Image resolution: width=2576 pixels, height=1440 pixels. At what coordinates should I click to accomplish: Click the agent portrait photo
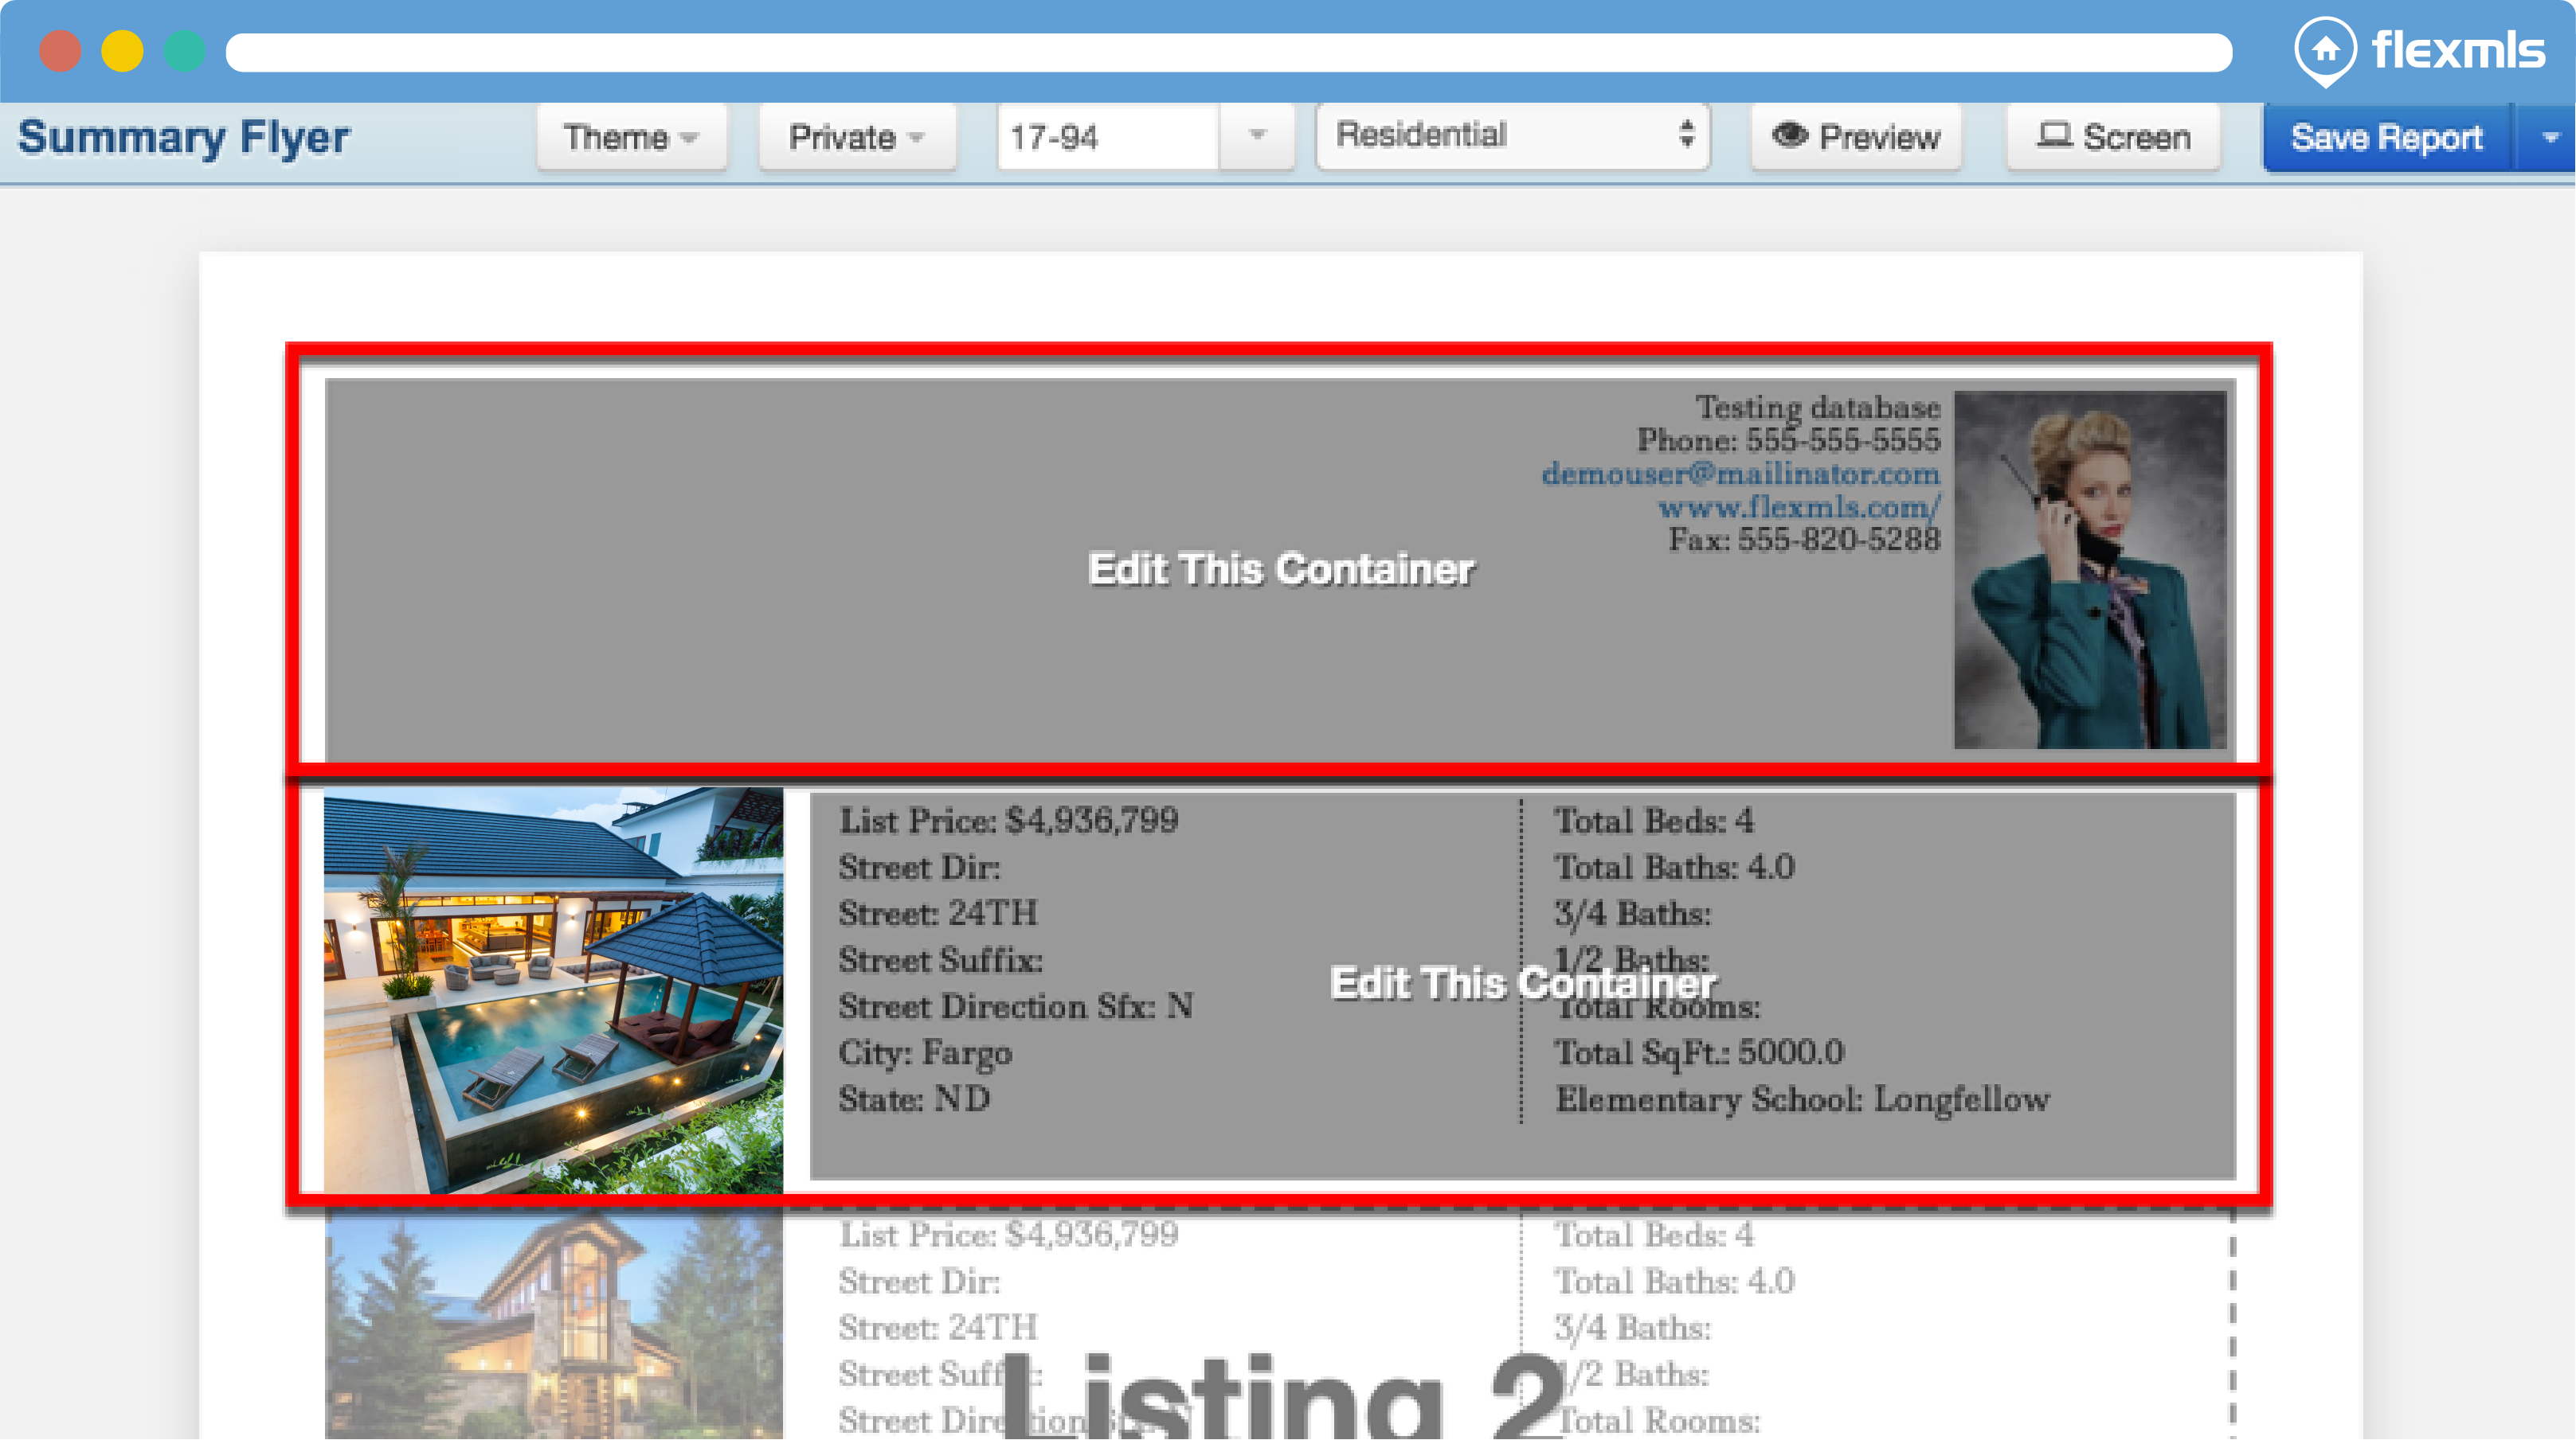2090,570
